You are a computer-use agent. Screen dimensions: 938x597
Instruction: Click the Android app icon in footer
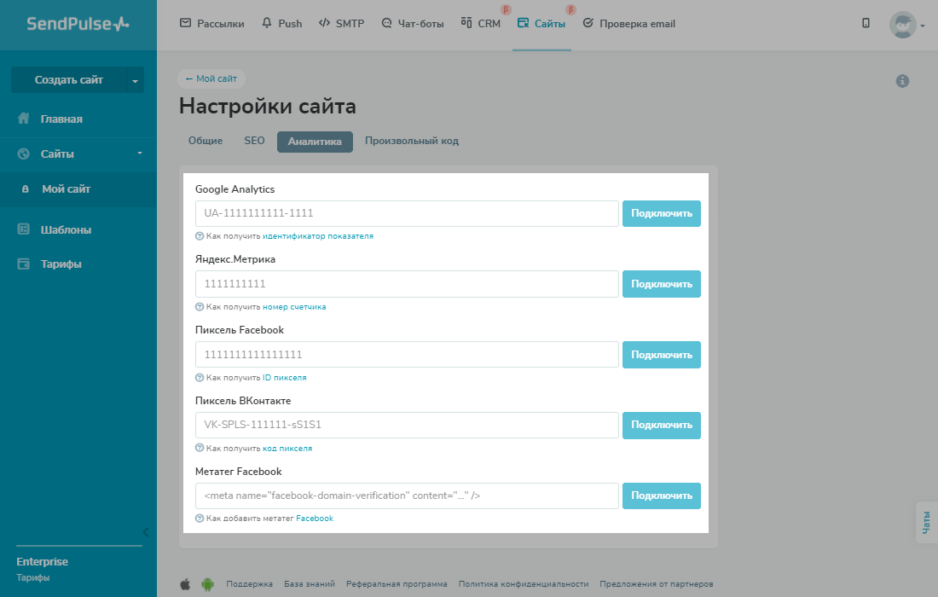pos(207,584)
